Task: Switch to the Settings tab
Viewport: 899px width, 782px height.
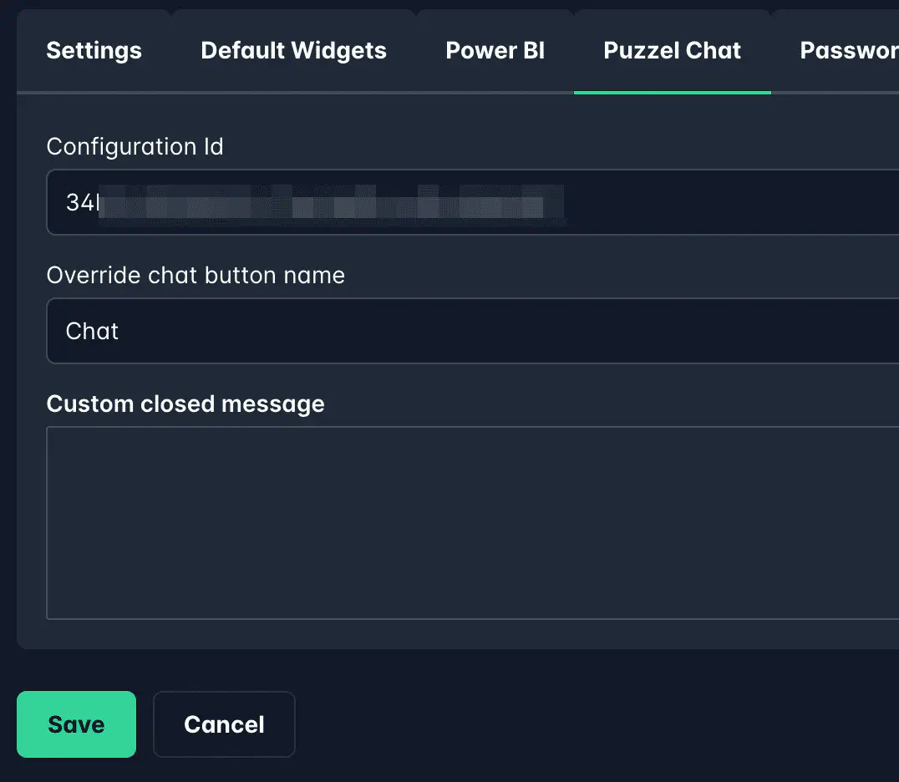Action: click(x=94, y=50)
